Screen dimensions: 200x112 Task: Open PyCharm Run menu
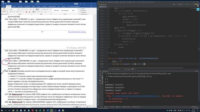(x=121, y=2)
